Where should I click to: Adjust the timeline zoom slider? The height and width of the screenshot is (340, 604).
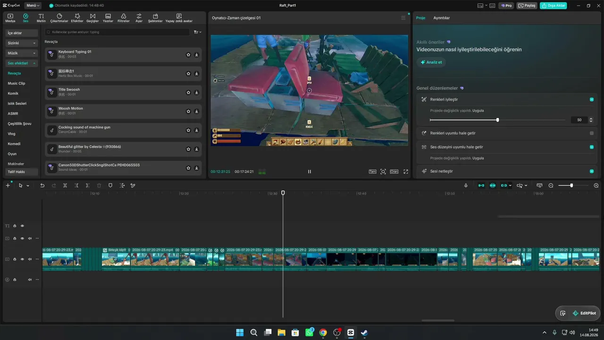click(x=571, y=186)
